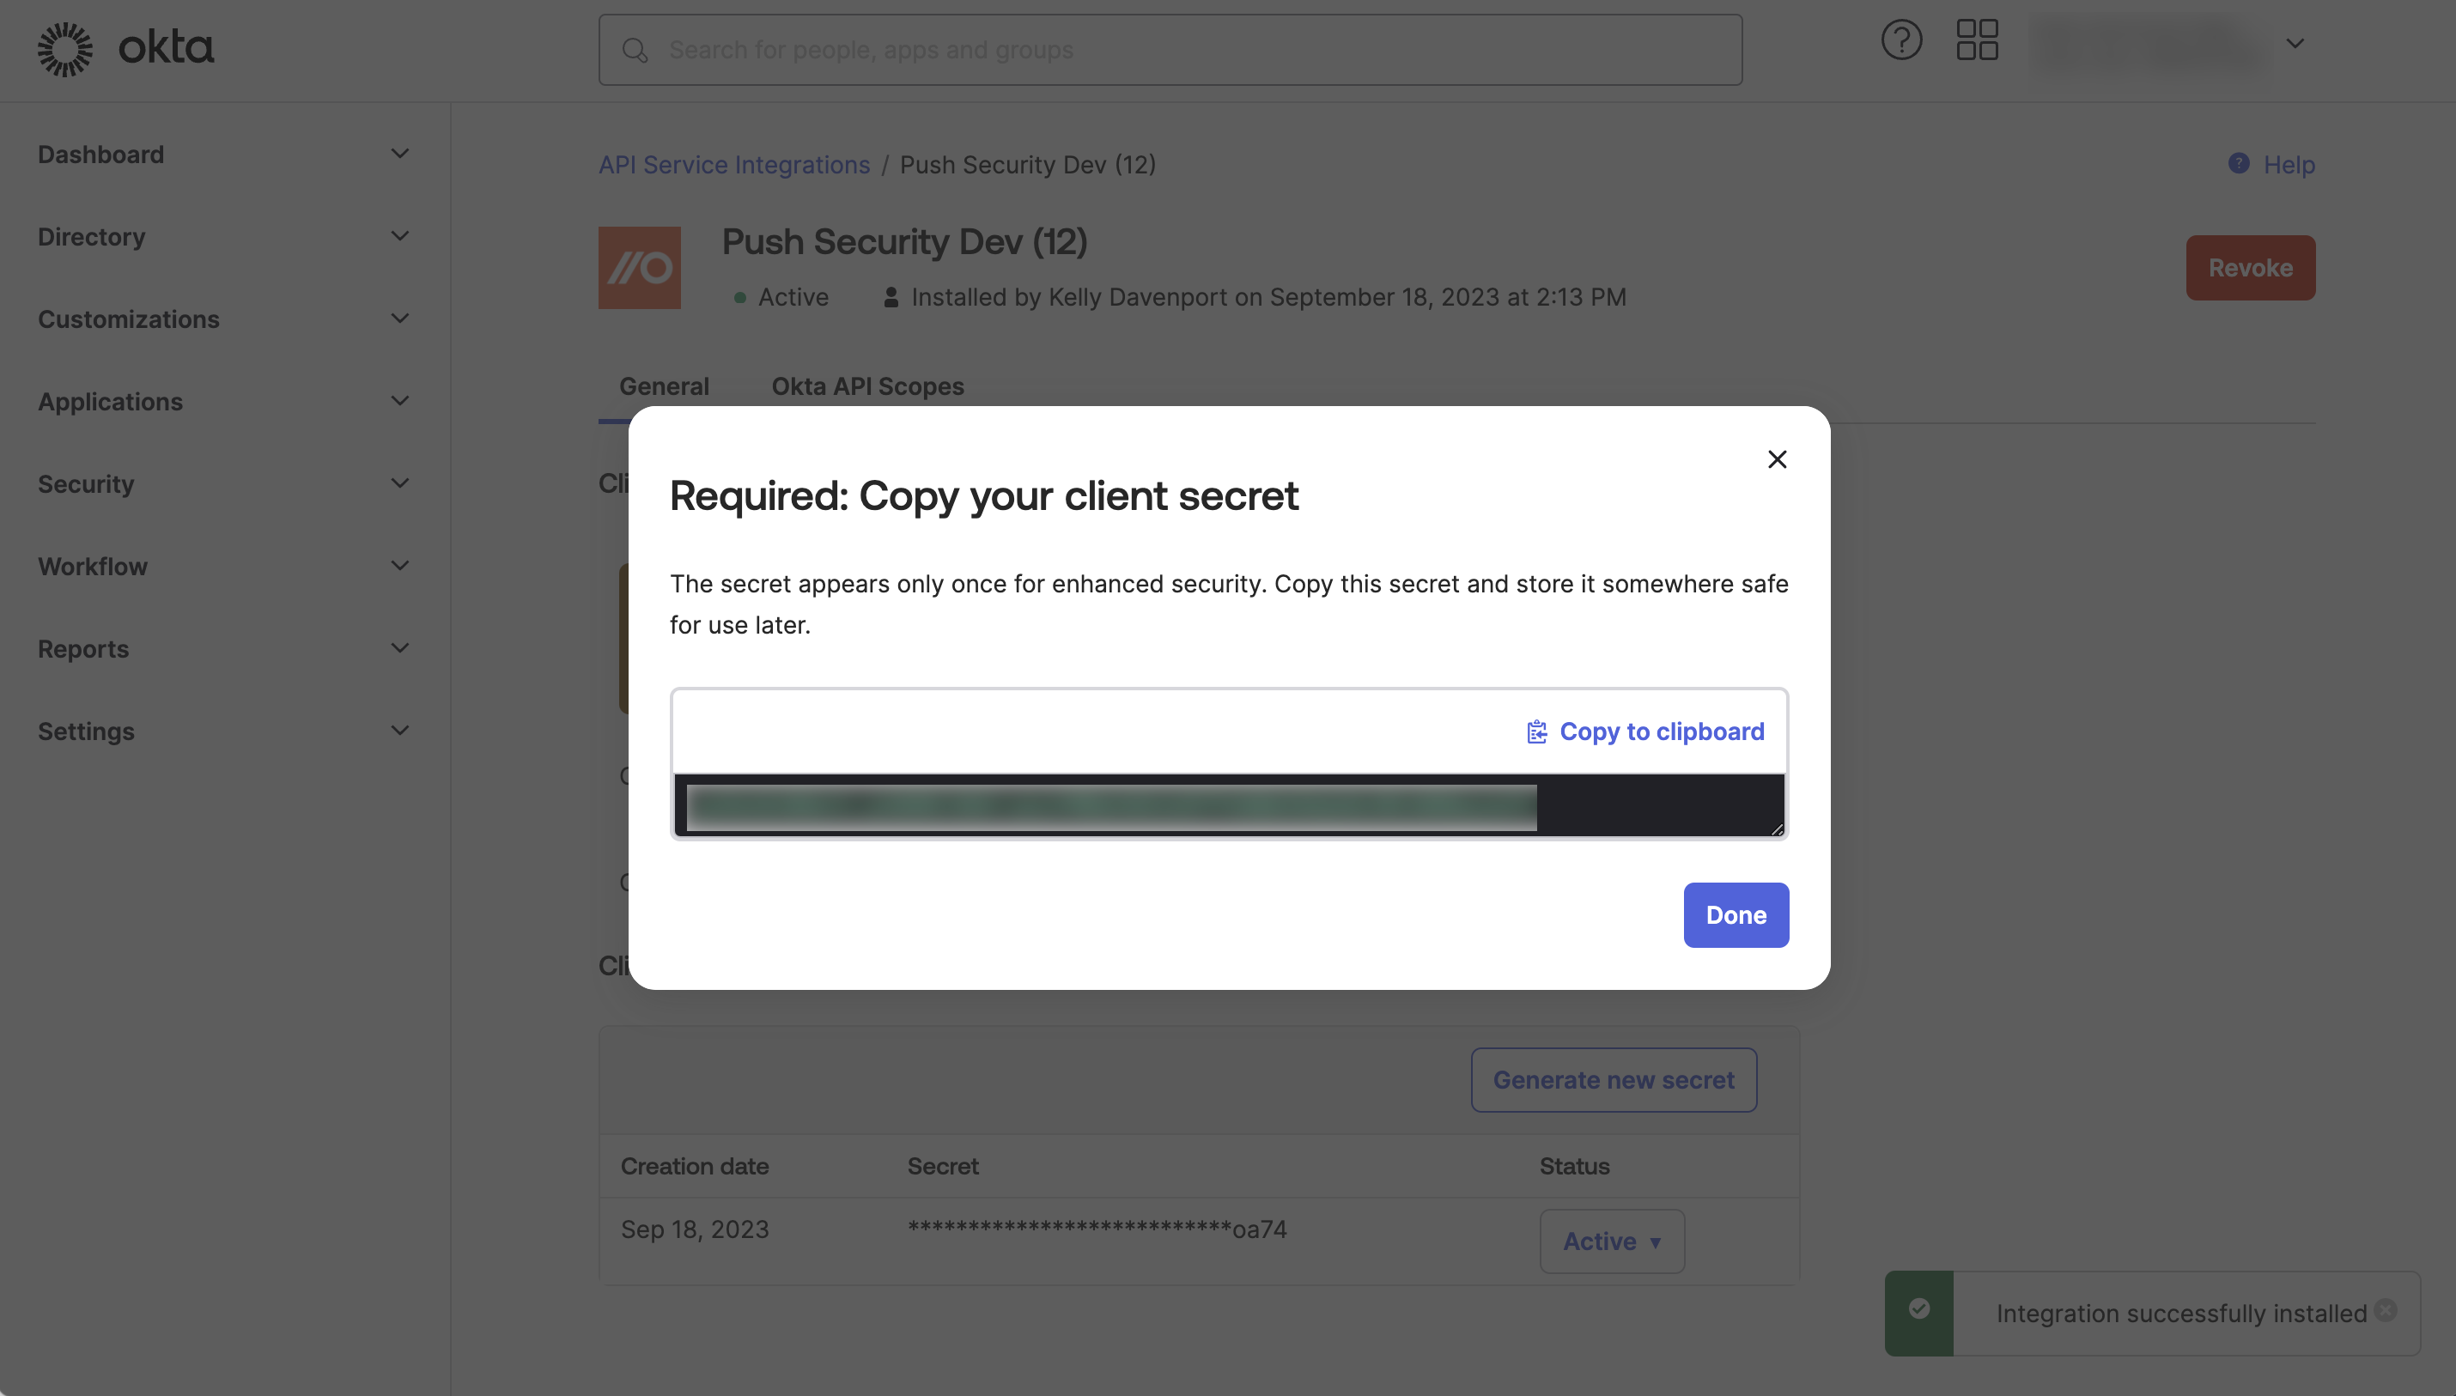The image size is (2456, 1396).
Task: Click the integration successfully installed icon
Action: point(1919,1312)
